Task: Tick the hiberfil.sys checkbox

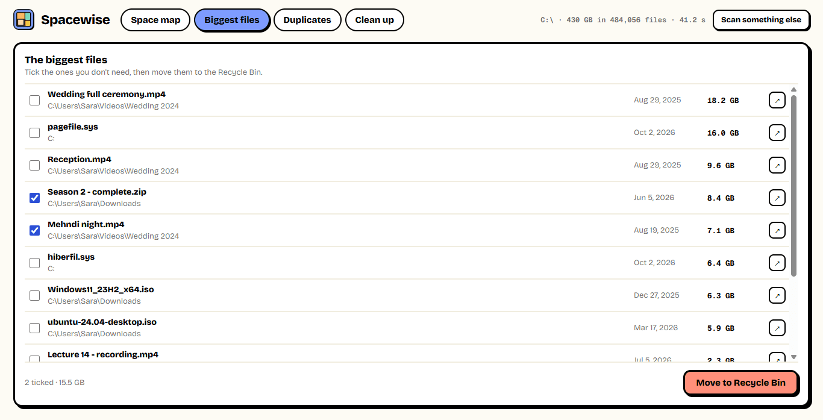Action: coord(35,263)
